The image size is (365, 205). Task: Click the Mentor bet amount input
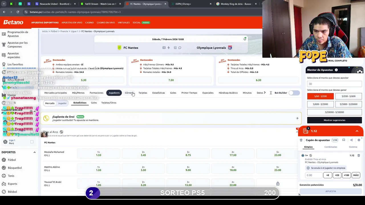pos(334,84)
